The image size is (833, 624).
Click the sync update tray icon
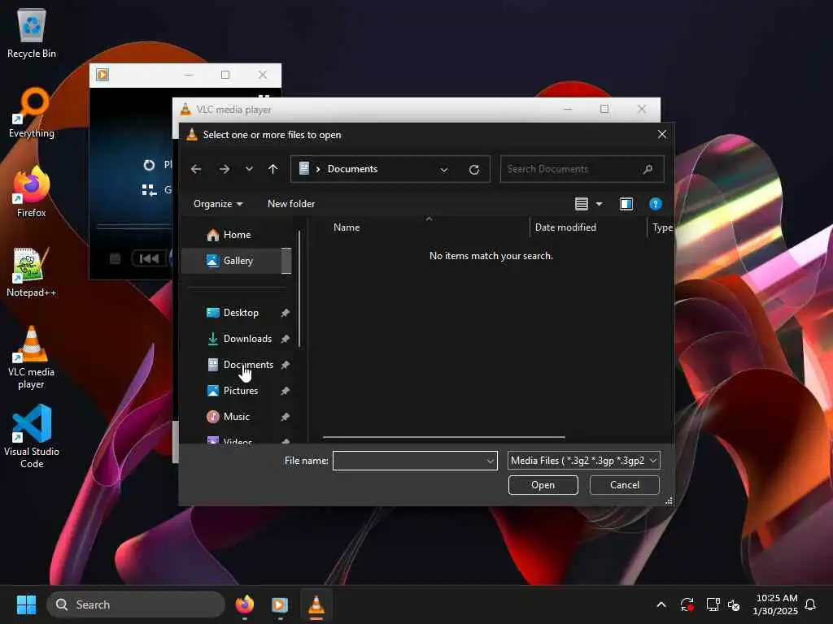[x=687, y=604]
